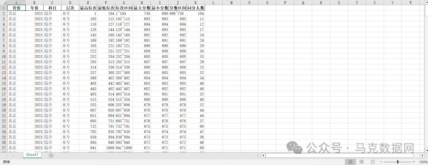The width and height of the screenshot is (428, 165).
Task: Click the 就绪 status bar text
Action: click(x=6, y=162)
